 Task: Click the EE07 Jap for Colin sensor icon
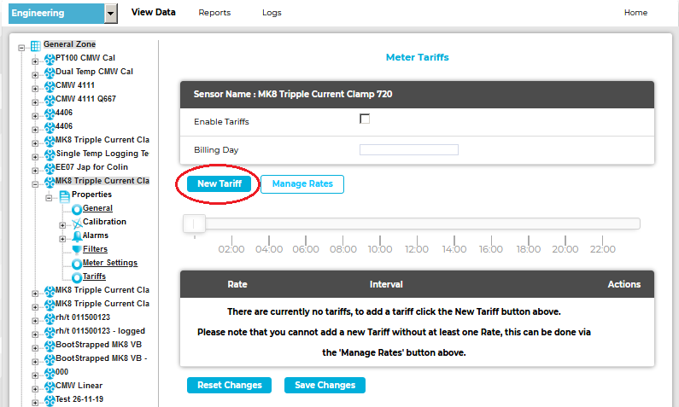(x=50, y=169)
